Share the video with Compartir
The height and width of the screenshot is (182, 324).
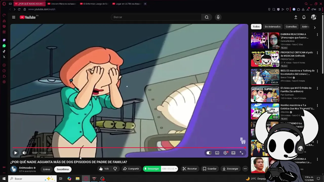(x=131, y=169)
